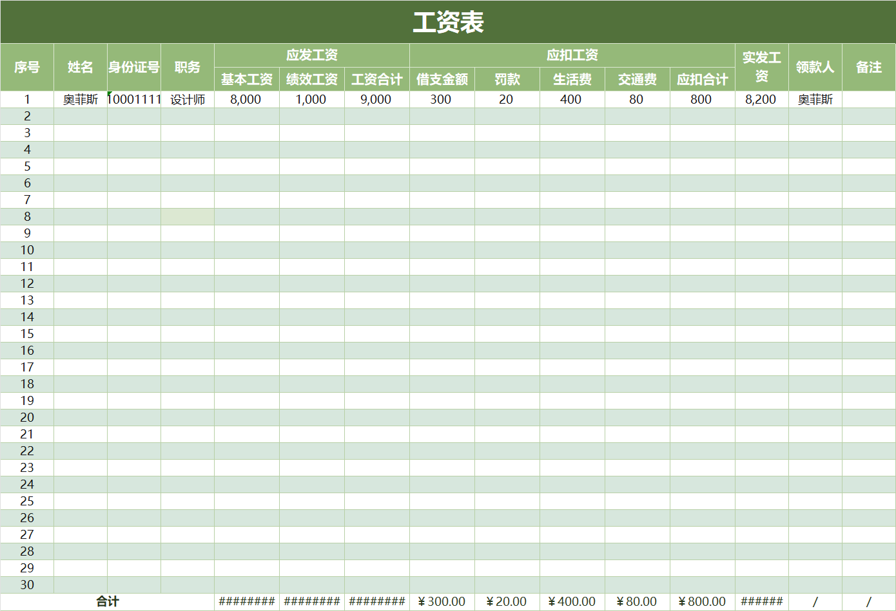Select the 实发工资 column header
896x611 pixels.
point(761,67)
